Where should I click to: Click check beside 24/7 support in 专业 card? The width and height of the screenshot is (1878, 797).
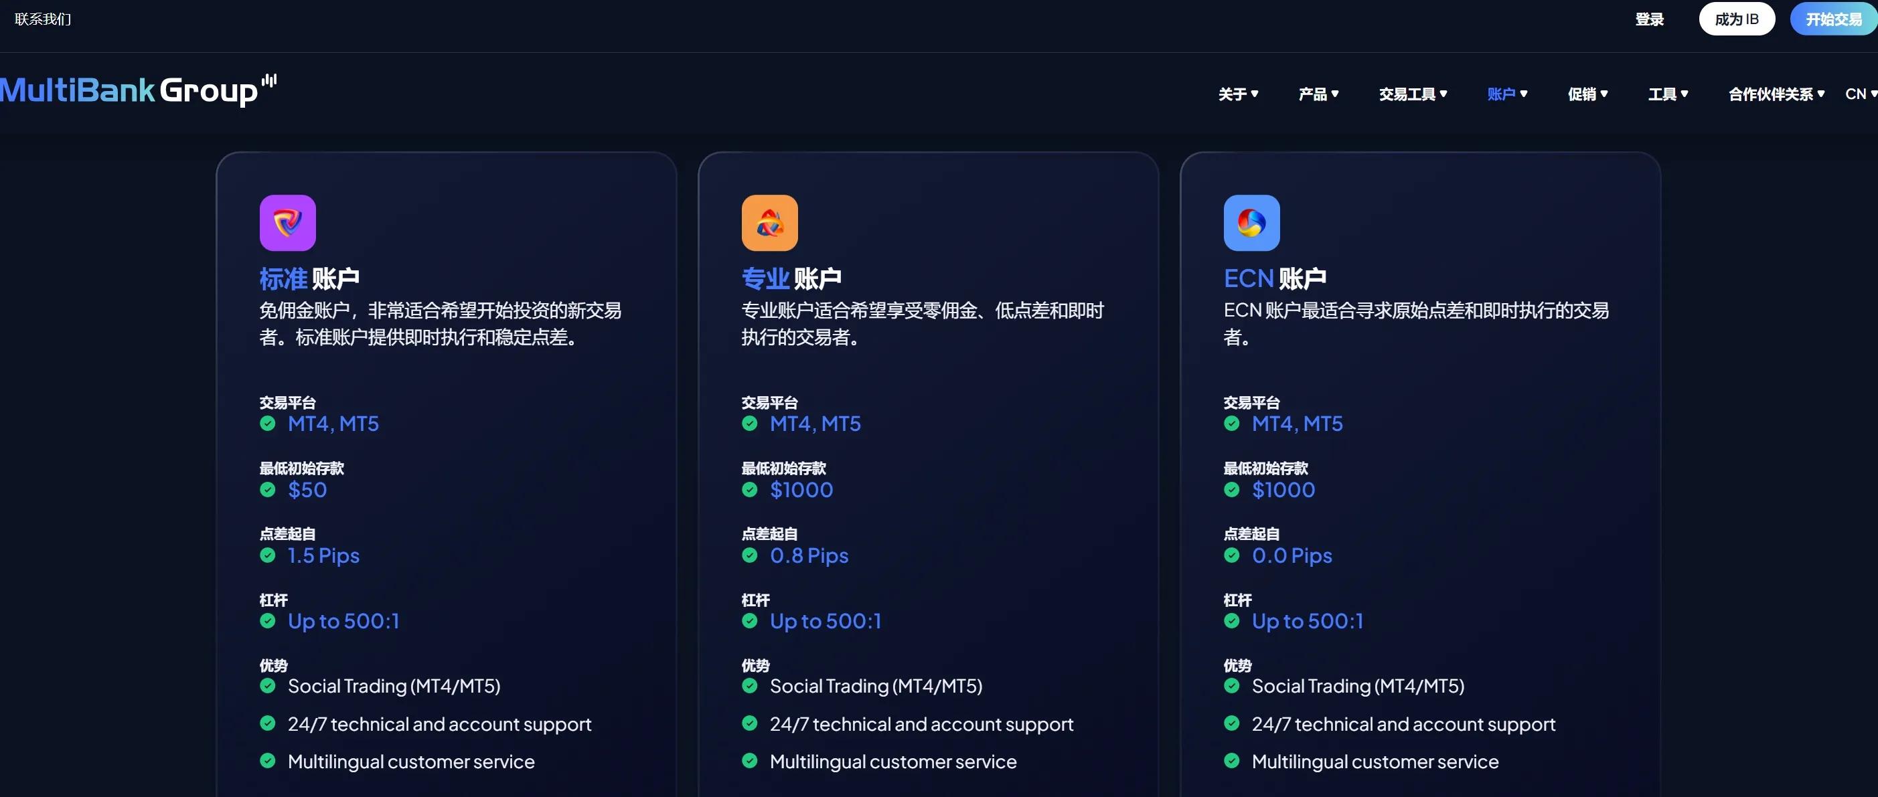click(x=749, y=723)
